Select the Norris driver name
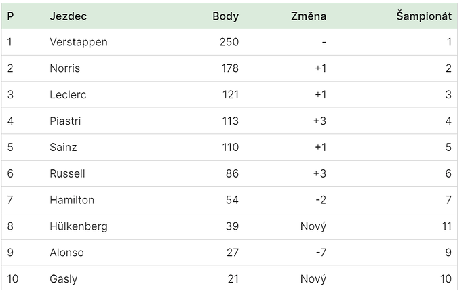Viewport: 468px width, 290px height. 64,68
